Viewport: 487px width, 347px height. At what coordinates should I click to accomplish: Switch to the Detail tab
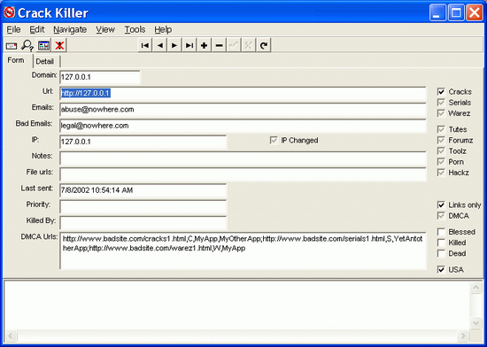pos(45,61)
